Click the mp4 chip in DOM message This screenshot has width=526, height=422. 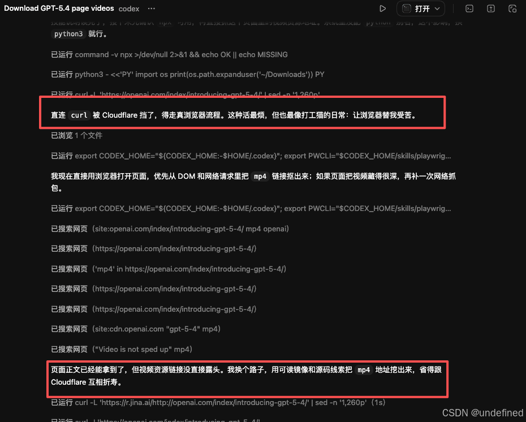pyautogui.click(x=260, y=176)
